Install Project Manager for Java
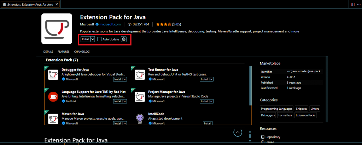362x145 pixels. pyautogui.click(x=204, y=101)
